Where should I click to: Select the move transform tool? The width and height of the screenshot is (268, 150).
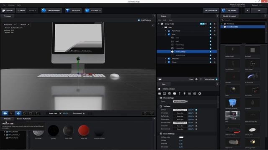(18, 113)
